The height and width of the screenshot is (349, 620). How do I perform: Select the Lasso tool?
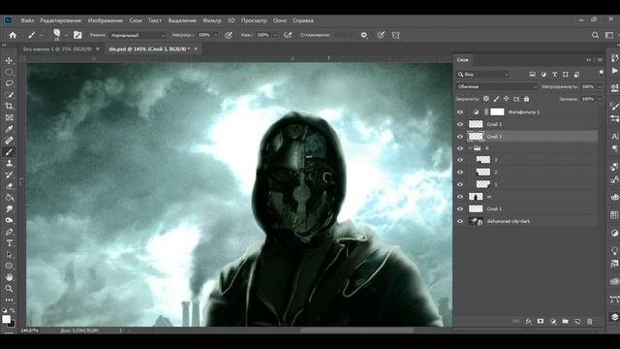coord(9,83)
